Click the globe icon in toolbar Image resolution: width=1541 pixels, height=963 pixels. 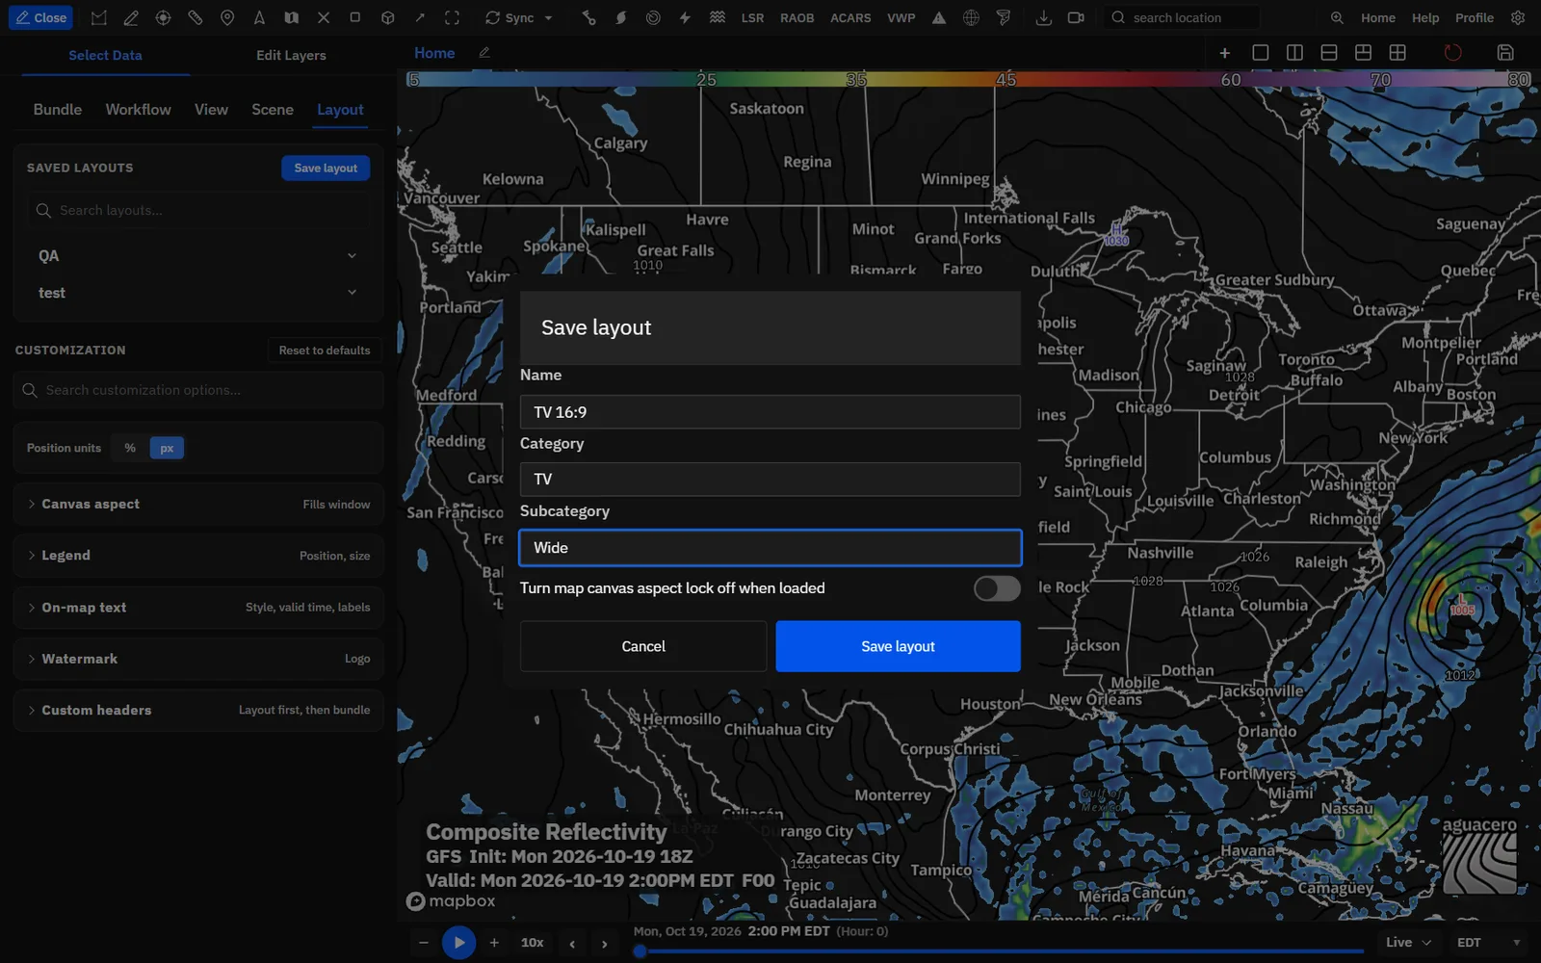(971, 17)
